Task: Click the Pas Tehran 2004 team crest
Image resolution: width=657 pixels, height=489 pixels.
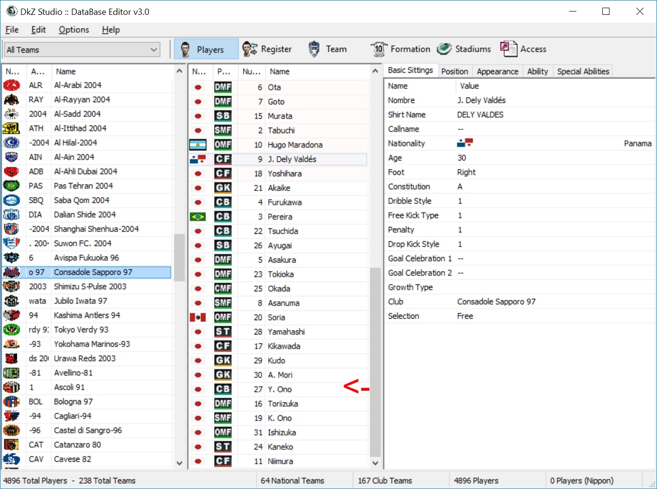Action: (12, 186)
